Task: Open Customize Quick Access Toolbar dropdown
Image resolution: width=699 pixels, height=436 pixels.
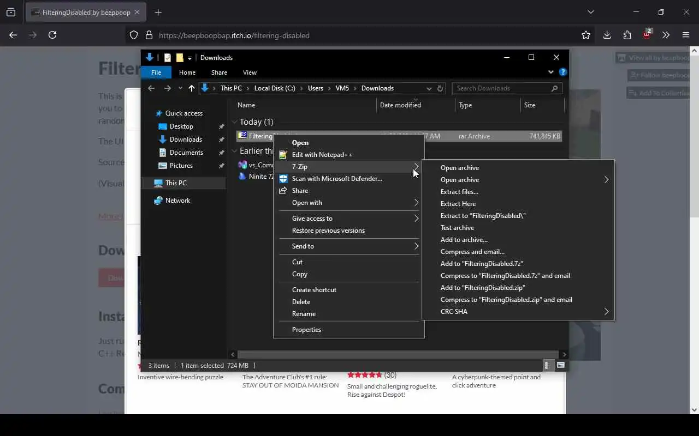Action: (x=189, y=58)
